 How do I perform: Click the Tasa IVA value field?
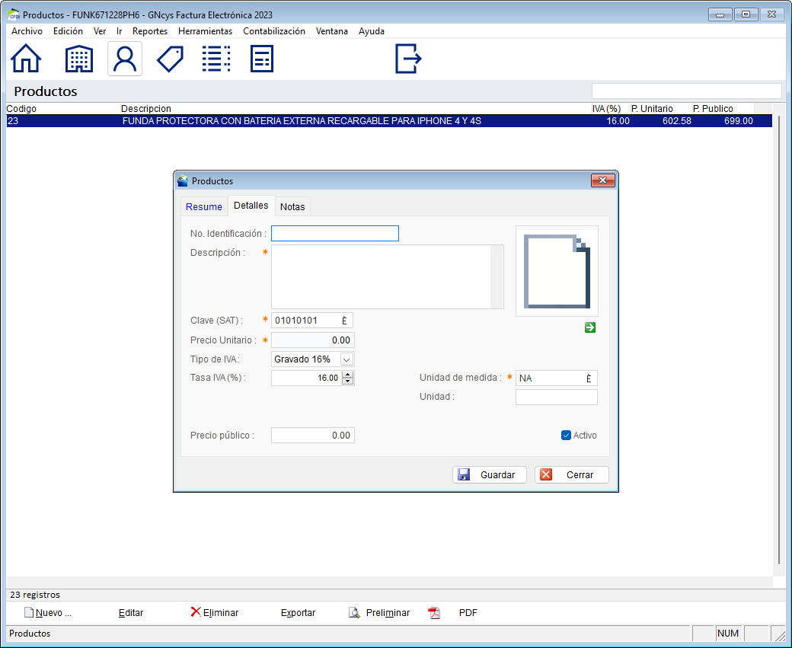[307, 378]
